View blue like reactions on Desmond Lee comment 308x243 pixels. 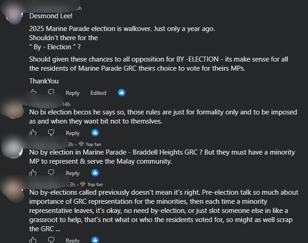tap(122, 93)
